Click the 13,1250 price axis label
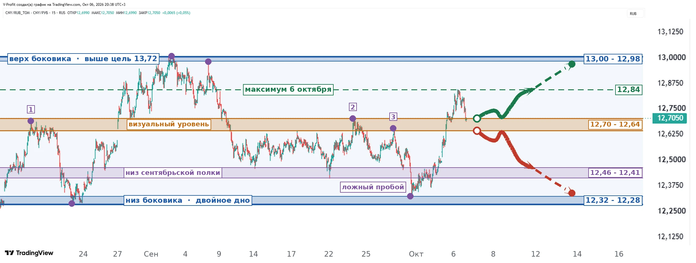This screenshot has height=263, width=696. (x=670, y=32)
